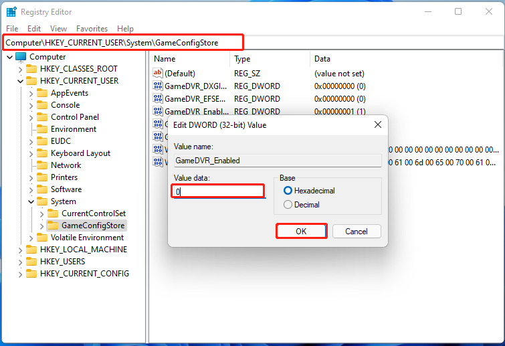Viewport: 505px width, 346px height.
Task: Click the EUDC folder icon
Action: [x=42, y=141]
